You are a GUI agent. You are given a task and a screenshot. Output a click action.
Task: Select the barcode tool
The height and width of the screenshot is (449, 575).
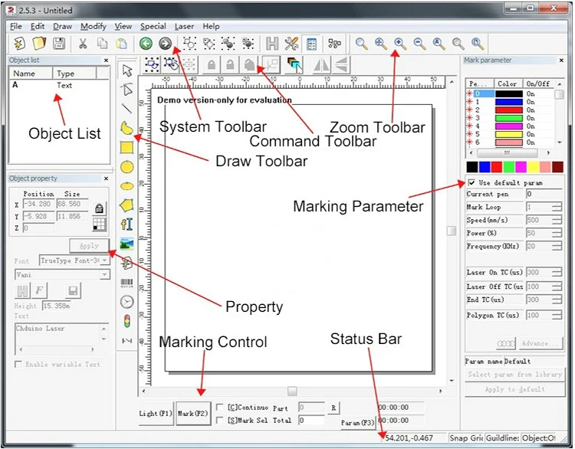127,283
